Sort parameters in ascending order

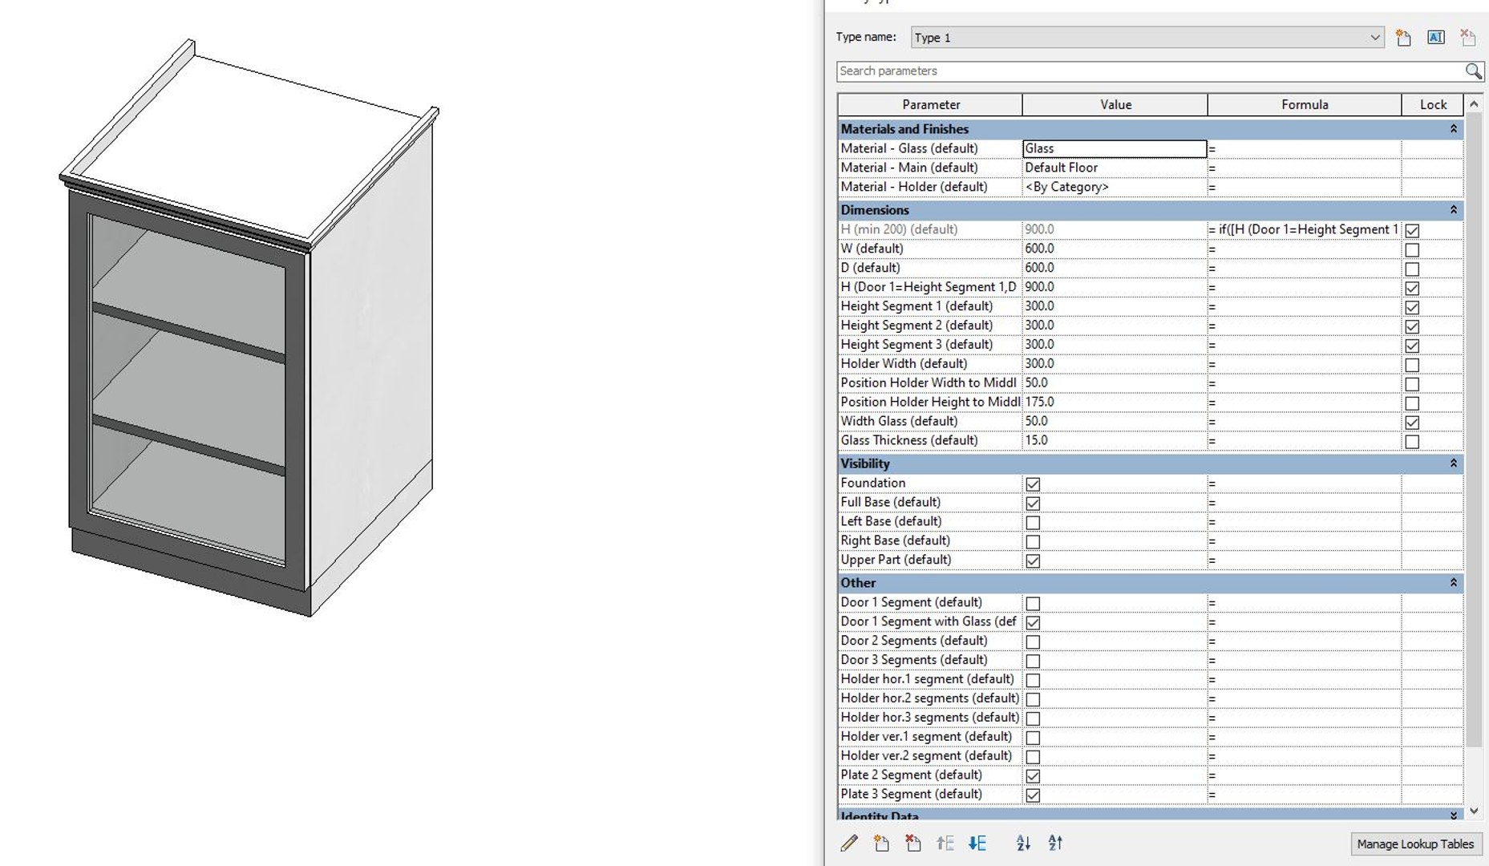pyautogui.click(x=1023, y=843)
